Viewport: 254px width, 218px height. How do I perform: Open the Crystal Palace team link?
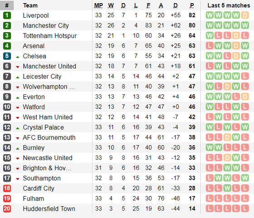[x=43, y=127]
